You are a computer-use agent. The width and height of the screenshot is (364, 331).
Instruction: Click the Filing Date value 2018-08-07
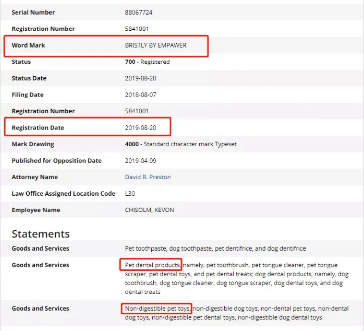click(140, 95)
